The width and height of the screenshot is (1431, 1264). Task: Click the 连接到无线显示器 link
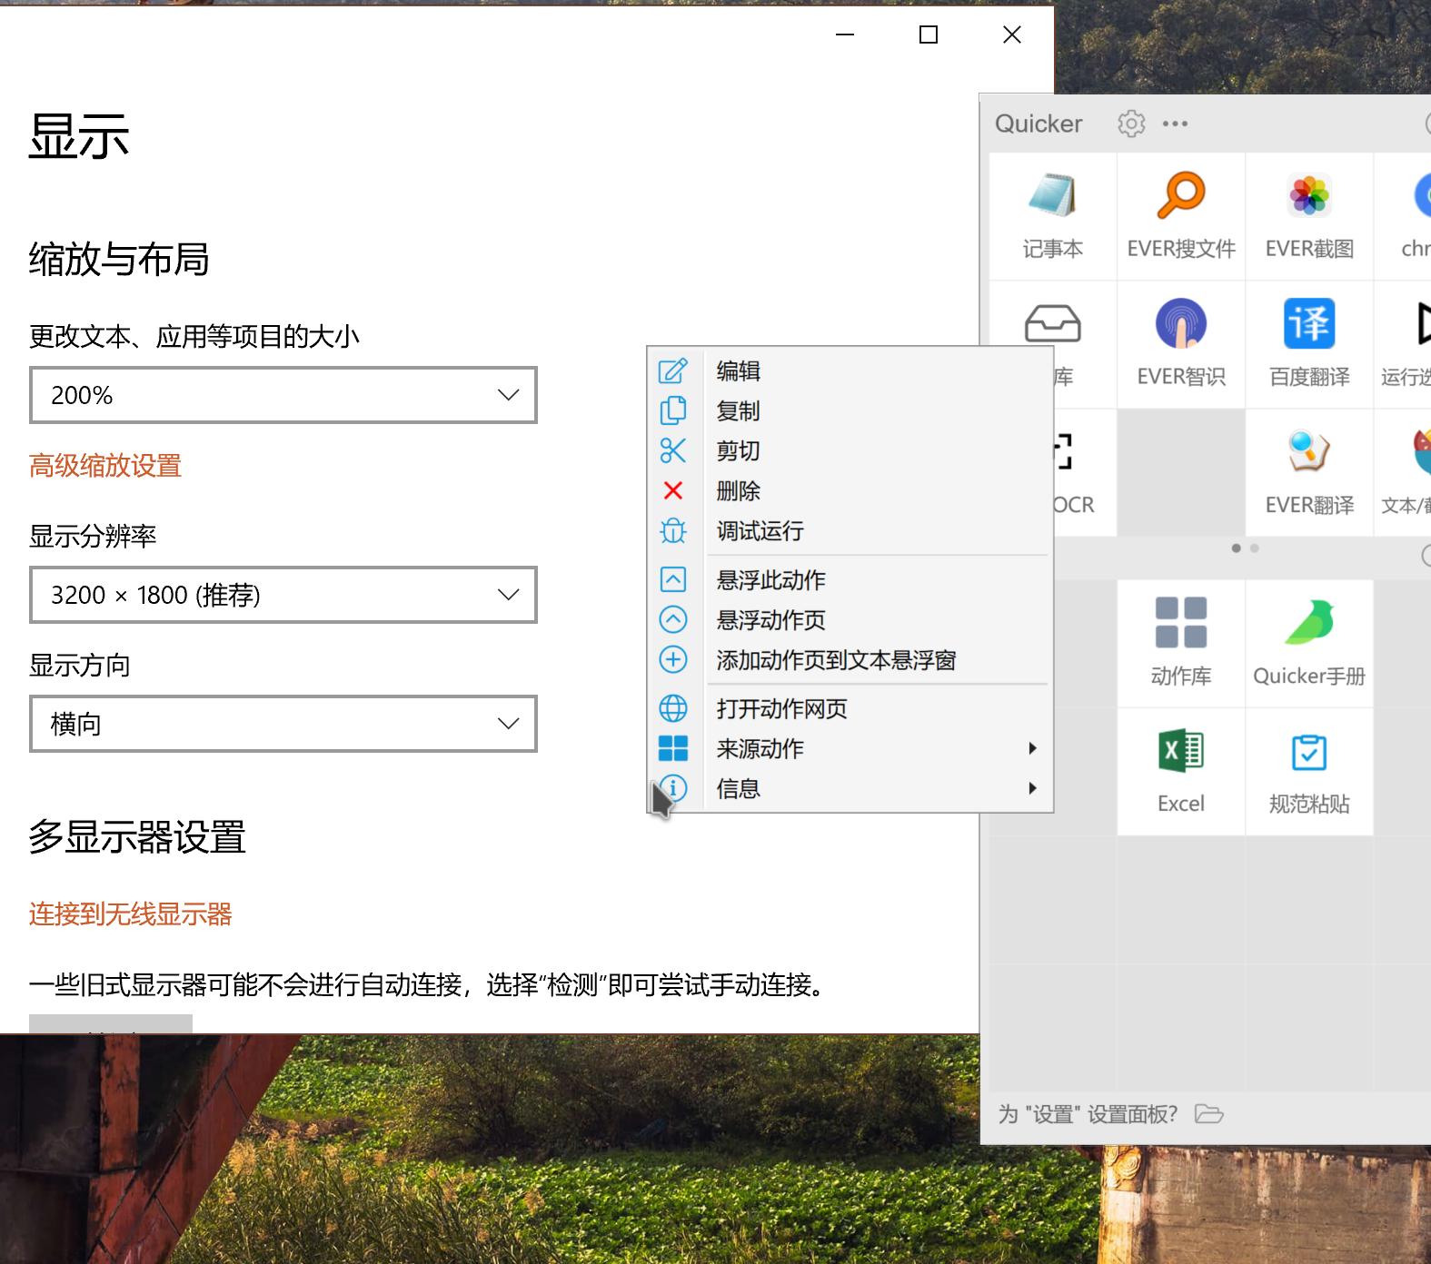[131, 913]
